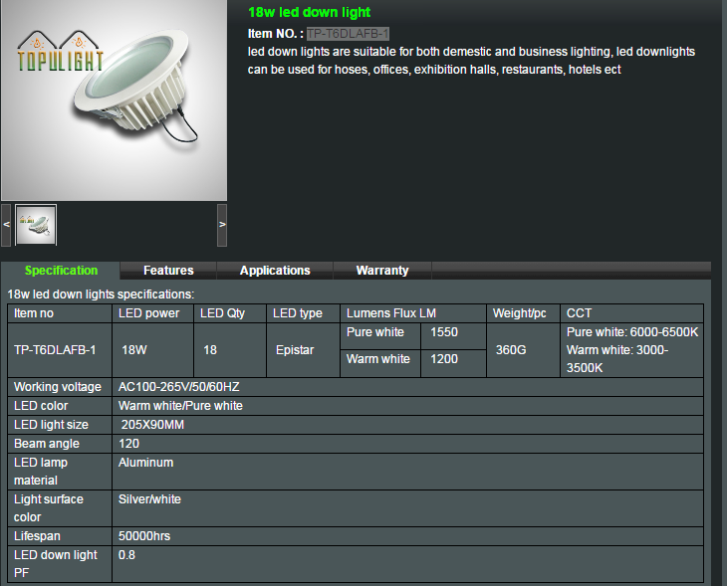Click the "Lumens Flux LM" column header
This screenshot has width=727, height=586.
coord(390,313)
